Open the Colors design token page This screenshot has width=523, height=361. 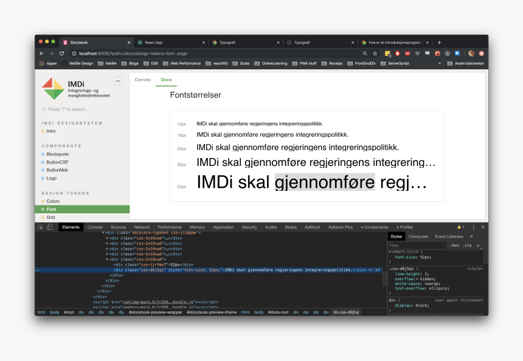coord(53,201)
